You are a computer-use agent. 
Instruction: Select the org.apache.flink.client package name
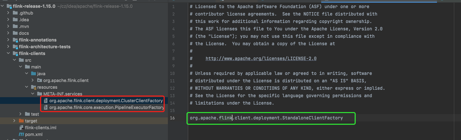tap(66, 80)
